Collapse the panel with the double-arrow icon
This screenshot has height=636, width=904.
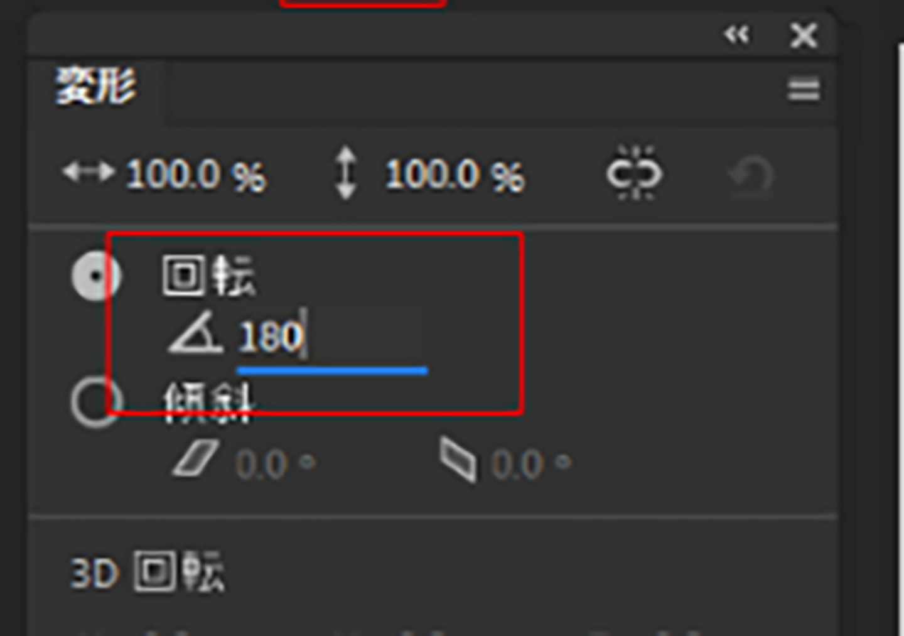[736, 35]
